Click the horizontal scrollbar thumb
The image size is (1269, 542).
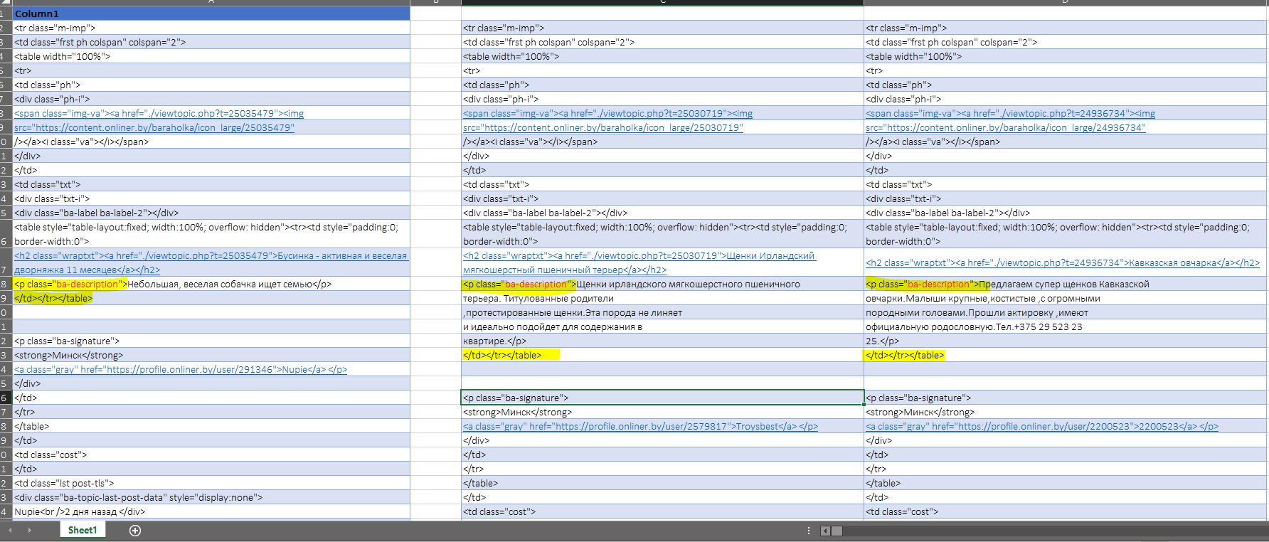click(837, 531)
